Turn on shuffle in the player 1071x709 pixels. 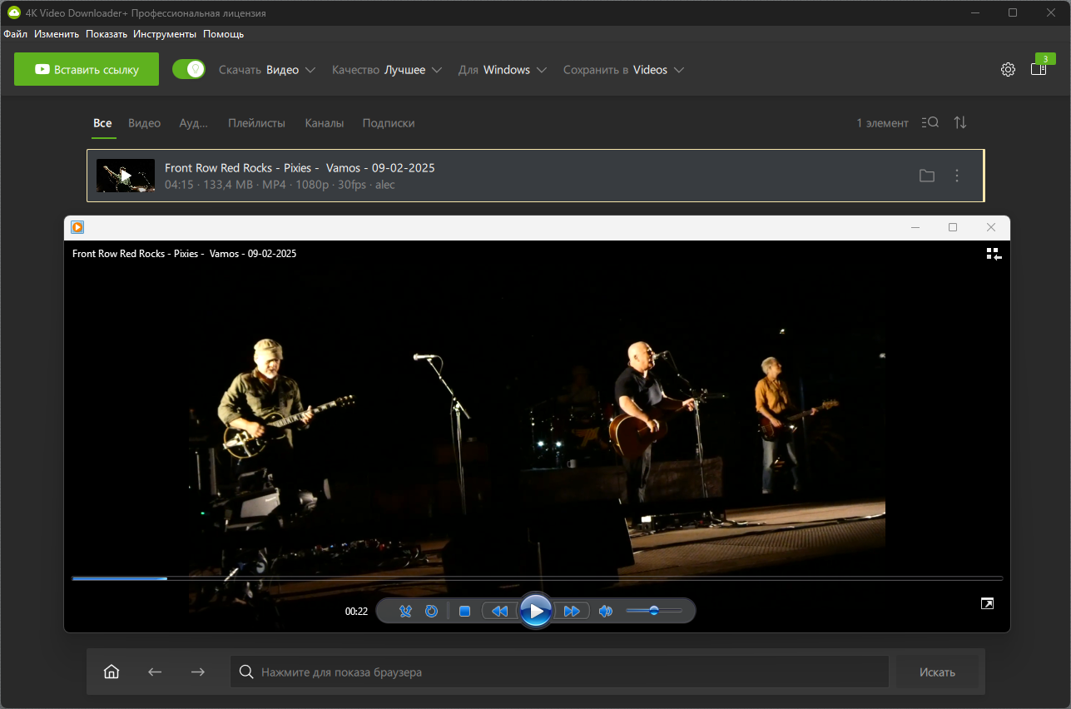[x=405, y=611]
